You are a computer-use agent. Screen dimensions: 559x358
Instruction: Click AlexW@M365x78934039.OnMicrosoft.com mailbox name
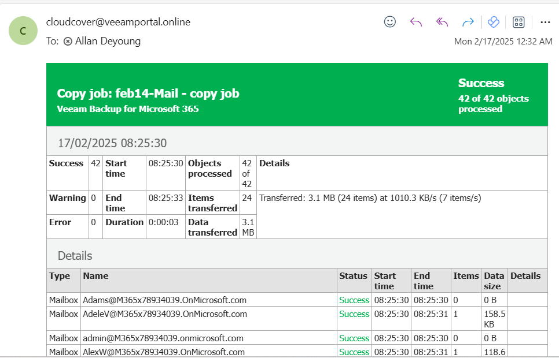(164, 352)
